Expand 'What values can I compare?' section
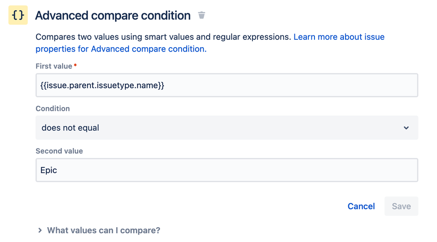 pos(103,230)
